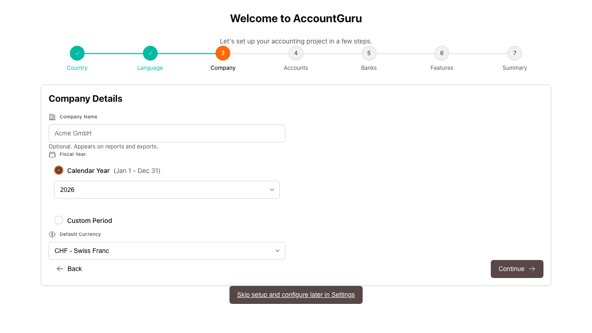Click the left arrow icon on Back

[x=60, y=269]
